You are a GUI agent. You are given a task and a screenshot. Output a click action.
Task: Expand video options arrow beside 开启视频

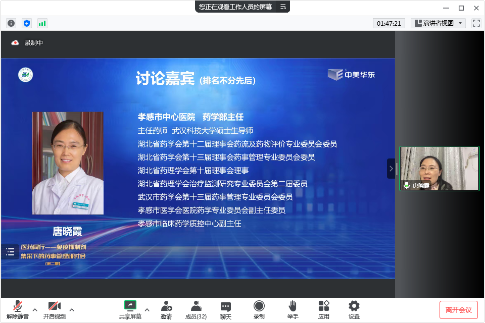[x=72, y=309]
